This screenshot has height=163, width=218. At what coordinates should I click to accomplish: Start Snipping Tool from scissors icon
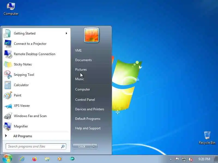pos(8,75)
